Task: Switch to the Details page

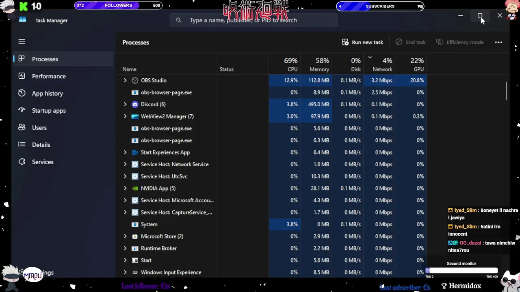Action: 63,145
